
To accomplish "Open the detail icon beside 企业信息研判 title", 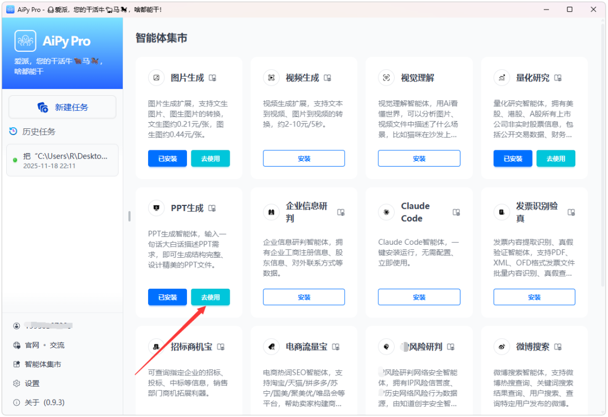I will point(341,212).
